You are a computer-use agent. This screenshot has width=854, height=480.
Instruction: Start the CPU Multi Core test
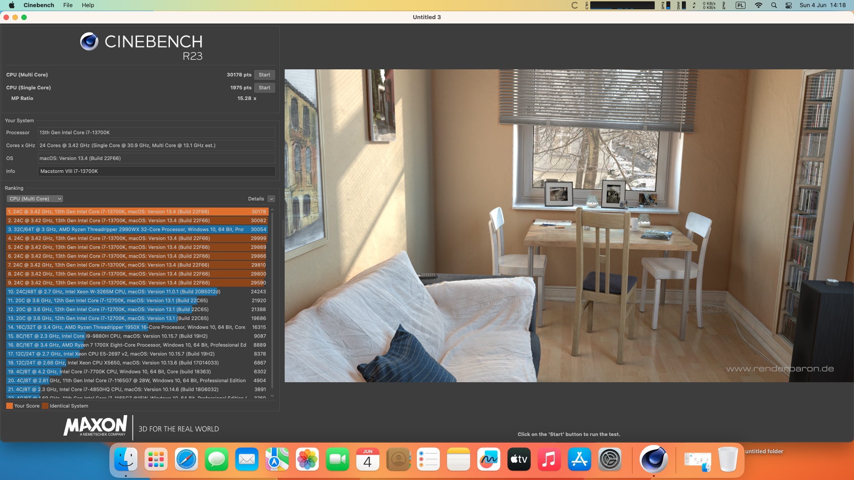264,75
